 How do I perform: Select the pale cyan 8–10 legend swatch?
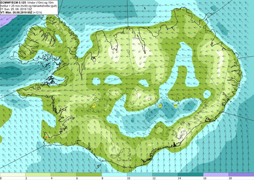click(114, 174)
